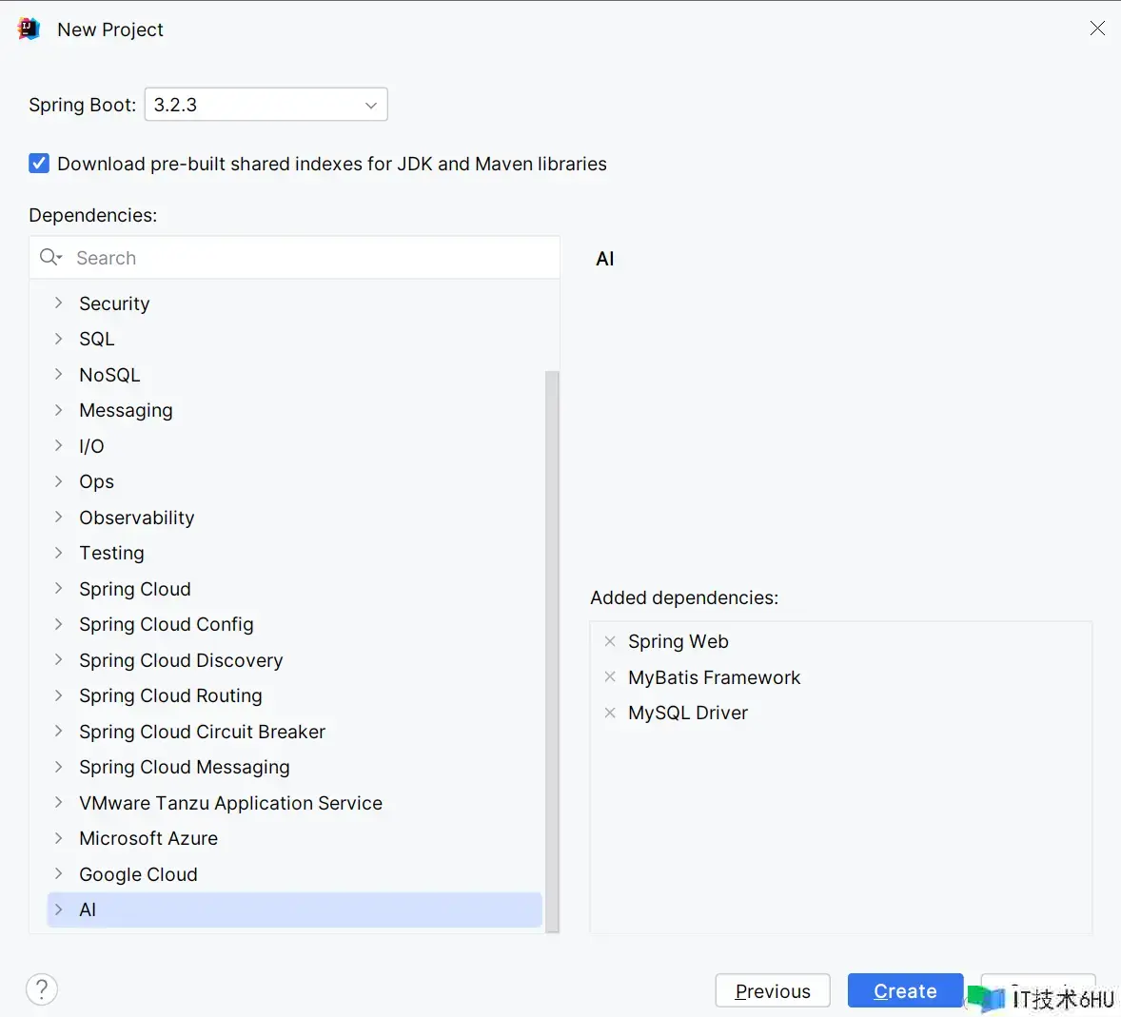Close the New Project dialog
Screen dimensions: 1121x1017
tap(1097, 29)
